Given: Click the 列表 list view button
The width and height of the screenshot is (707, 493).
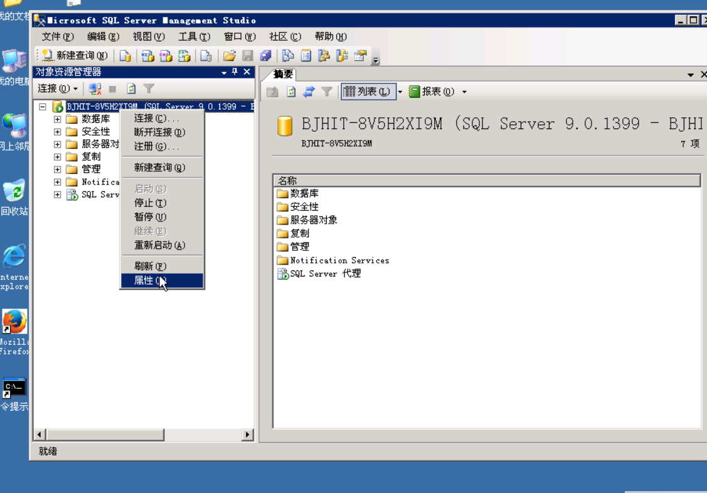Looking at the screenshot, I should [368, 92].
